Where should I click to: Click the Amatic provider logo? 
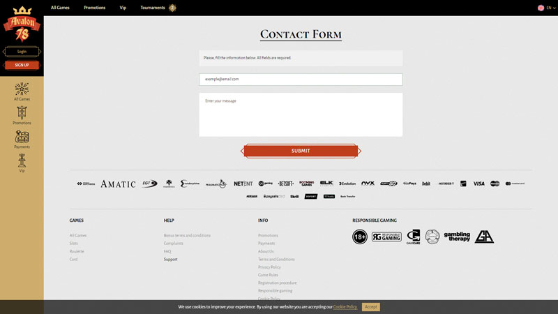118,184
